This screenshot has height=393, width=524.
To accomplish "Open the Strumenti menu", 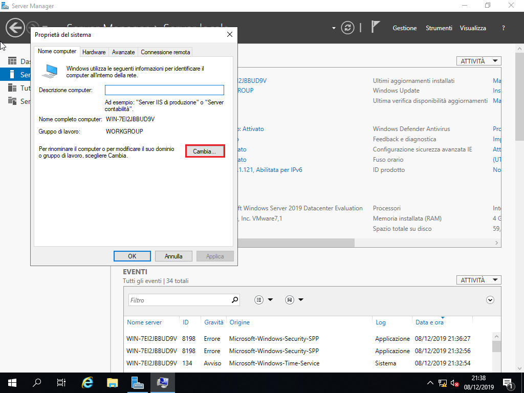I will 439,28.
